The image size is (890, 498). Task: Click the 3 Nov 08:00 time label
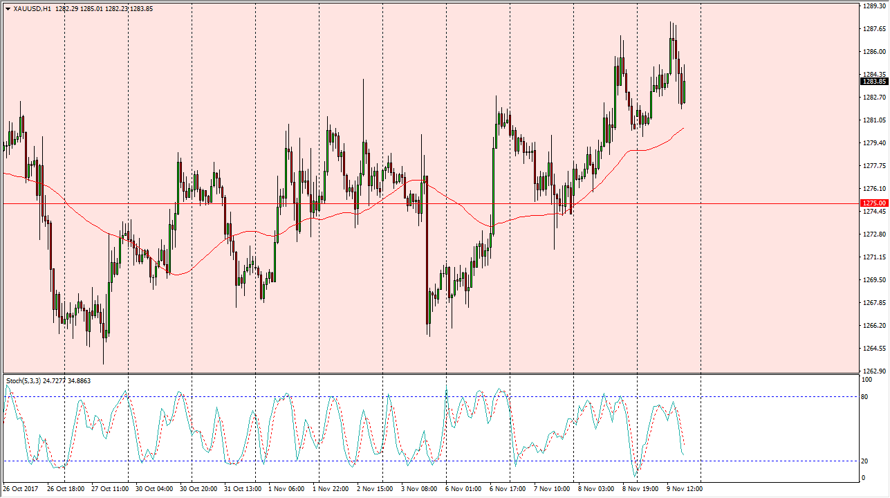(x=420, y=488)
